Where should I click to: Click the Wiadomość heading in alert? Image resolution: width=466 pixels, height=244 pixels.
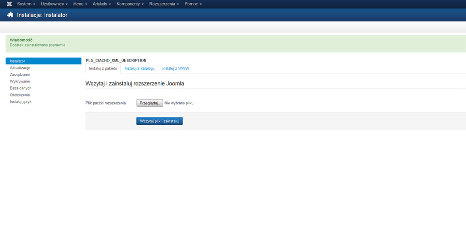(21, 40)
